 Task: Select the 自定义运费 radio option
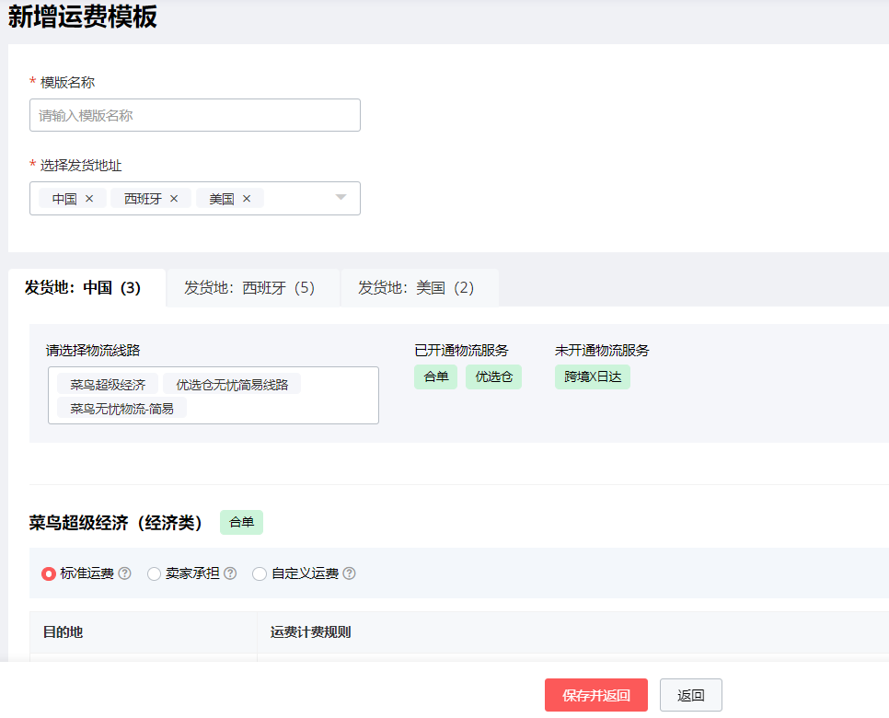click(x=260, y=573)
